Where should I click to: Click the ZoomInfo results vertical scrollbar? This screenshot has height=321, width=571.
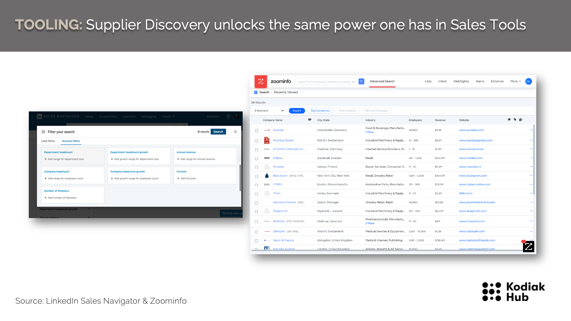pyautogui.click(x=534, y=159)
